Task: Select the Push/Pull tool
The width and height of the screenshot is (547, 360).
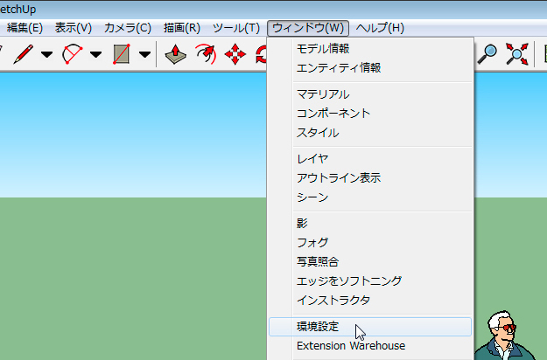Action: [175, 54]
